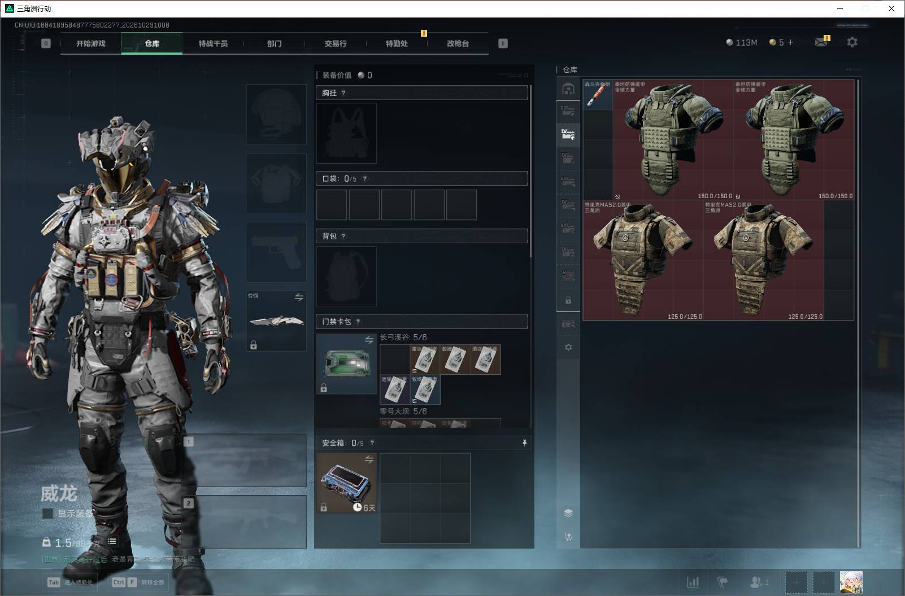Click the swap arrows on knife slot
The image size is (905, 596).
click(x=299, y=297)
